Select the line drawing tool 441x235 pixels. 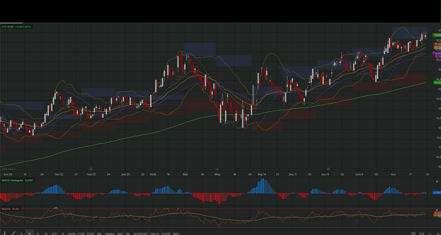click(x=13, y=233)
